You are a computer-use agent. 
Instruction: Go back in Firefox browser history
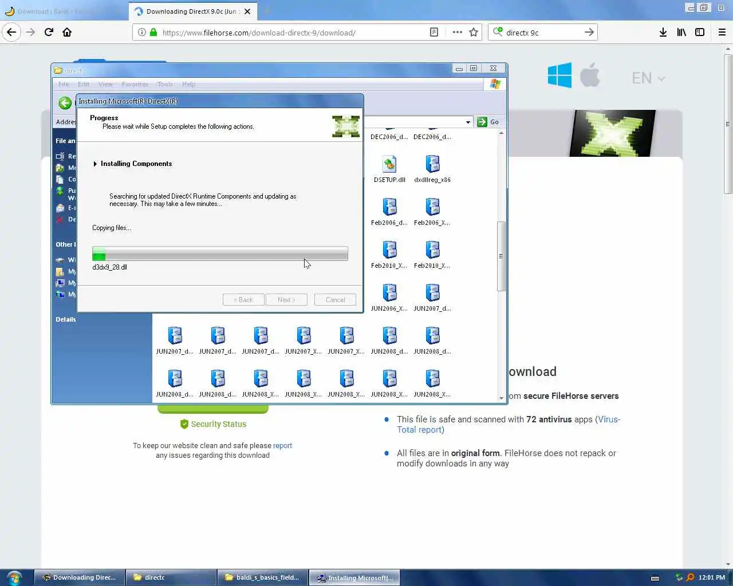click(11, 32)
